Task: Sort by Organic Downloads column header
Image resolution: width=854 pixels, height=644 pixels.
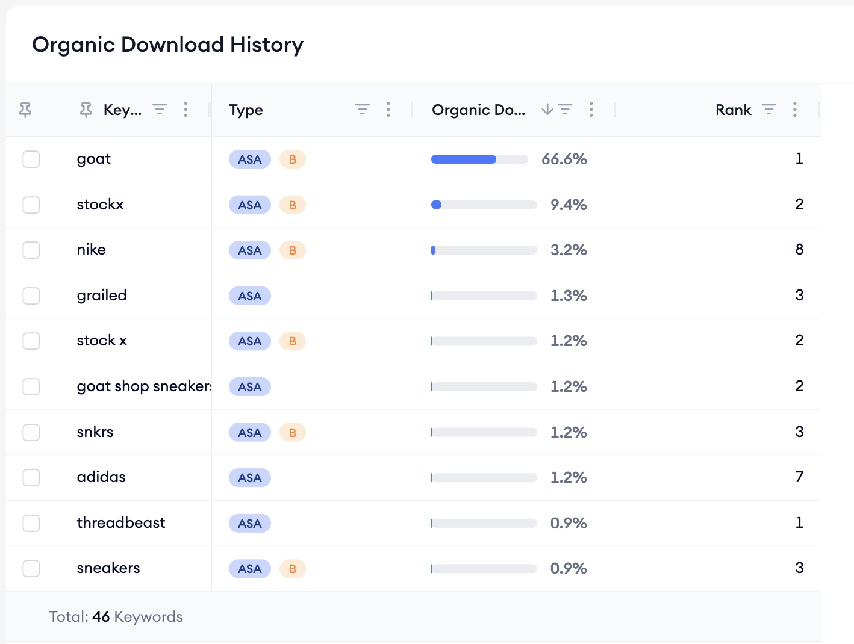Action: [479, 110]
